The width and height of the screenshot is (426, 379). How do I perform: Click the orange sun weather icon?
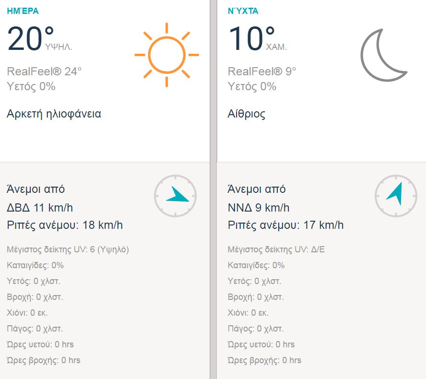pos(166,55)
